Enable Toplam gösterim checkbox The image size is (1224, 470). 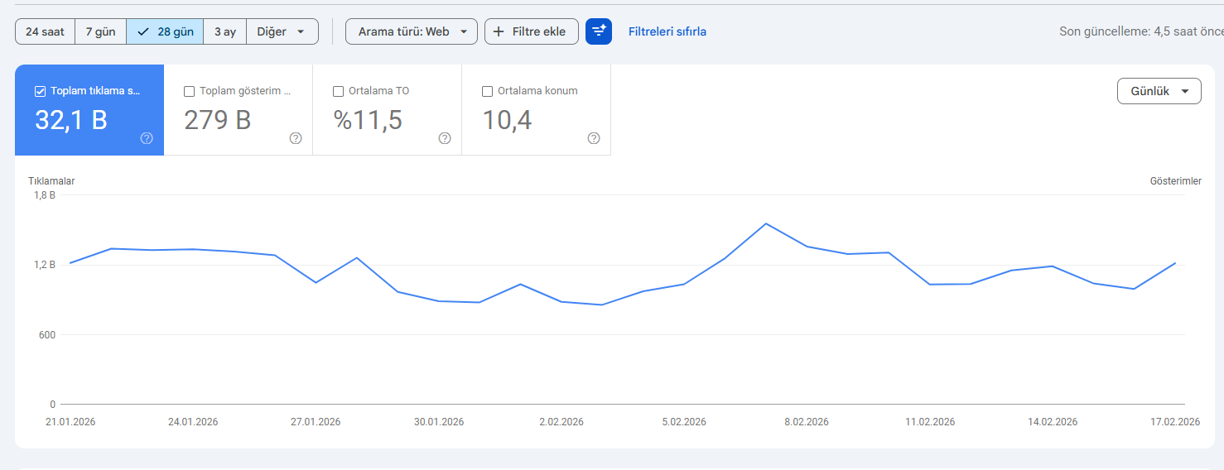click(x=189, y=91)
